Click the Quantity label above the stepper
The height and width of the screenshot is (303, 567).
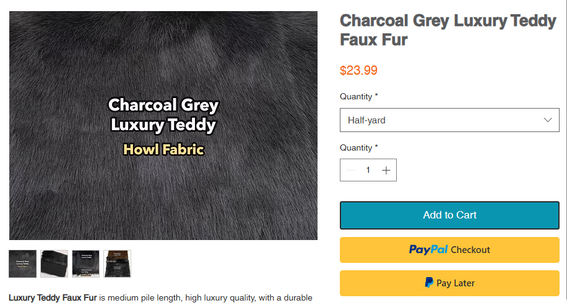pyautogui.click(x=358, y=147)
